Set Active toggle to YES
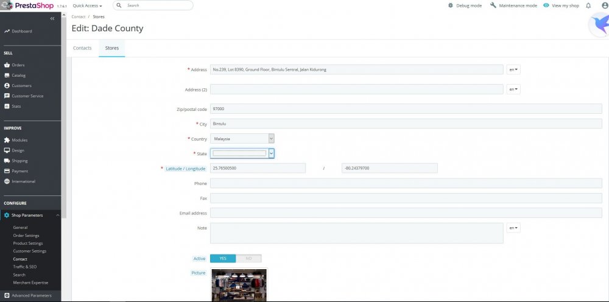Viewport: 609px width, 302px height. click(223, 259)
